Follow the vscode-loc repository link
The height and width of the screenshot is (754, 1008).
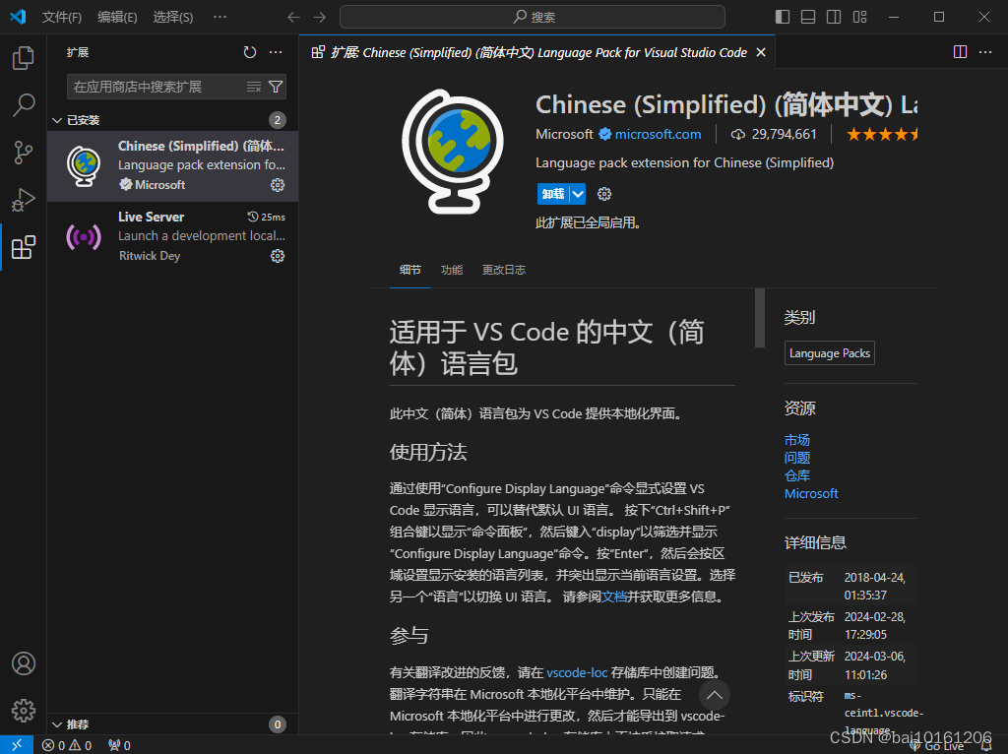(x=577, y=672)
